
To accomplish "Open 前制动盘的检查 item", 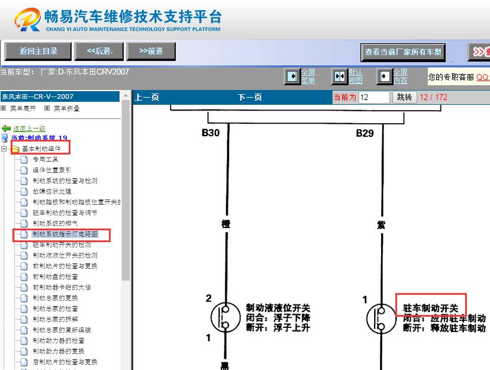I will 55,276.
